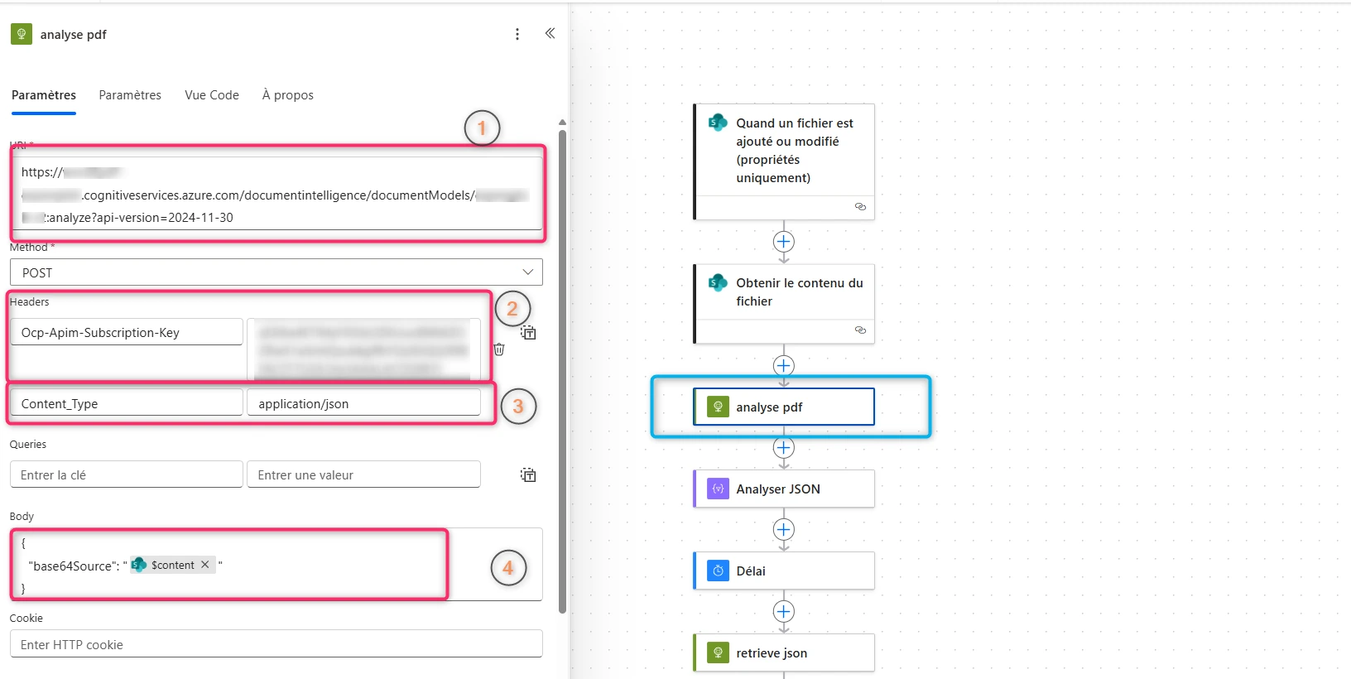Image resolution: width=1351 pixels, height=679 pixels.
Task: Open Obtenir le contenu du fichier card
Action: pos(784,304)
